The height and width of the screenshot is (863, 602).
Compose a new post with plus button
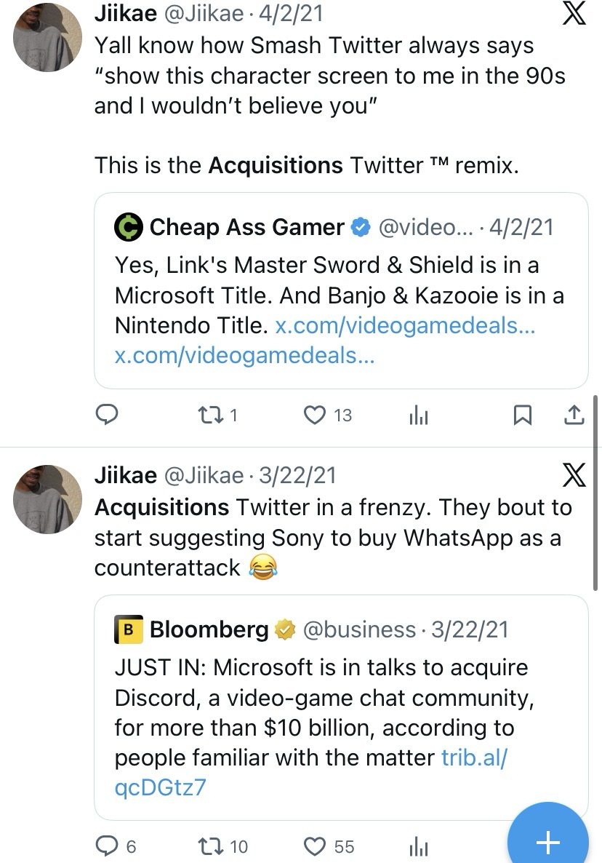(547, 842)
